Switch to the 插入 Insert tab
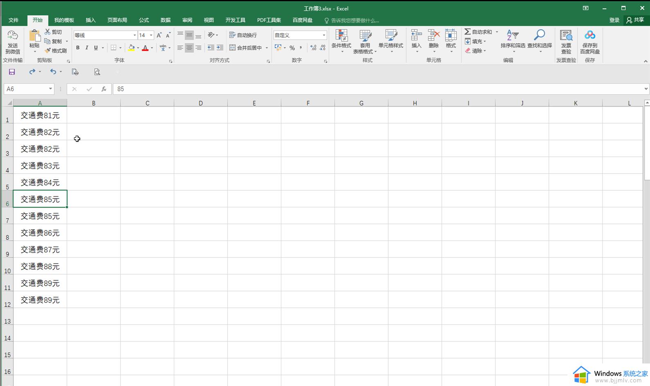This screenshot has width=650, height=386. (x=90, y=20)
